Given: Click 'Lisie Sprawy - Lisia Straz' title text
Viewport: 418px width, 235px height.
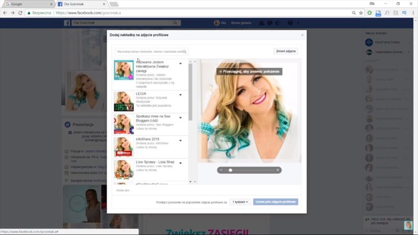Looking at the screenshot, I should (155, 162).
